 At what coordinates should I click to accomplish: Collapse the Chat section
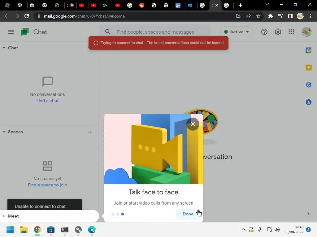pos(4,48)
